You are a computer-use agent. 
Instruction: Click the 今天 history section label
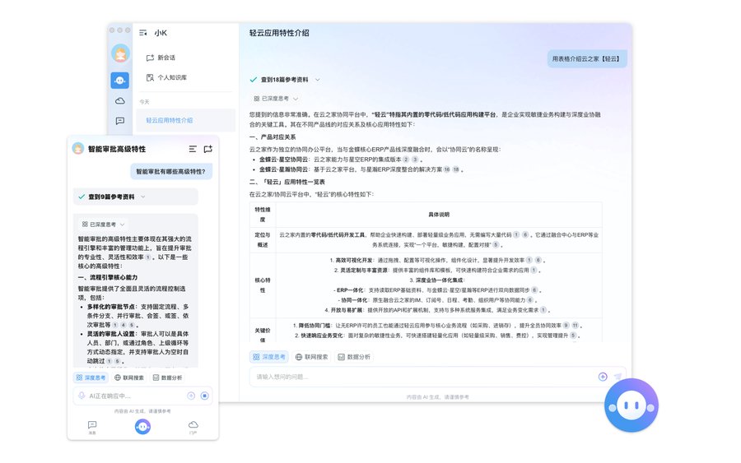144,102
